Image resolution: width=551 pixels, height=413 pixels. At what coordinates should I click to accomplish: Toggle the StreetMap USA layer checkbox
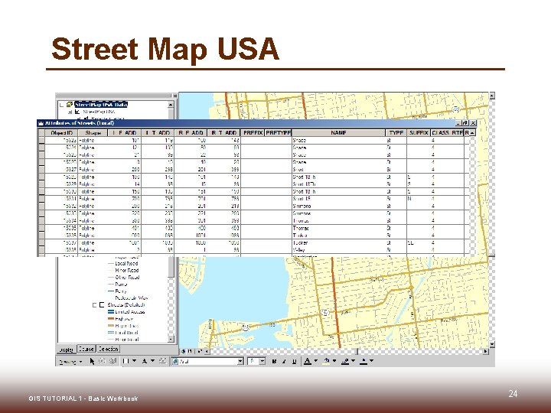pos(77,112)
